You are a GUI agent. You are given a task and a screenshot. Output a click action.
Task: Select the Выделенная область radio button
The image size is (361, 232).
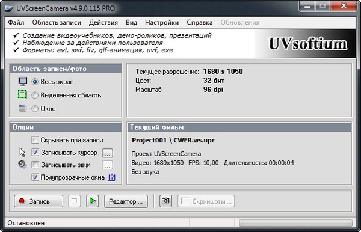(x=35, y=95)
